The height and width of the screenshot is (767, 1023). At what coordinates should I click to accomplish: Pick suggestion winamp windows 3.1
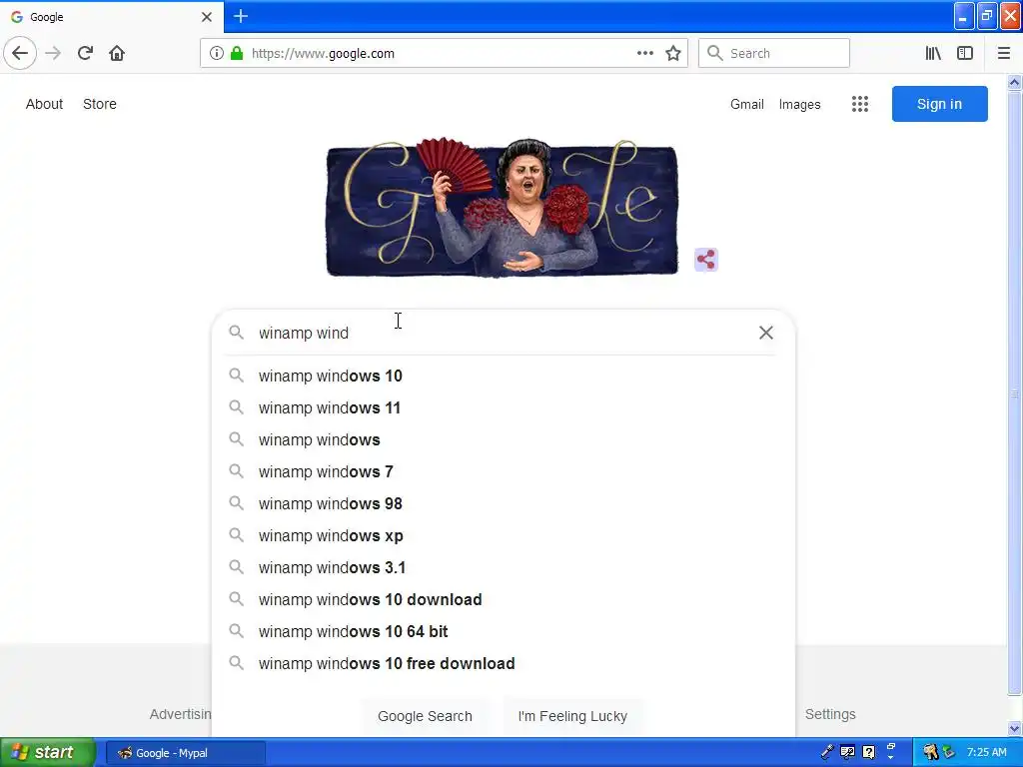[x=504, y=567]
